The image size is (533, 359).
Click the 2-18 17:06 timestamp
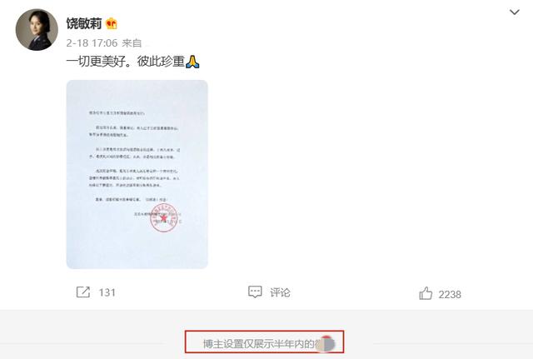92,43
